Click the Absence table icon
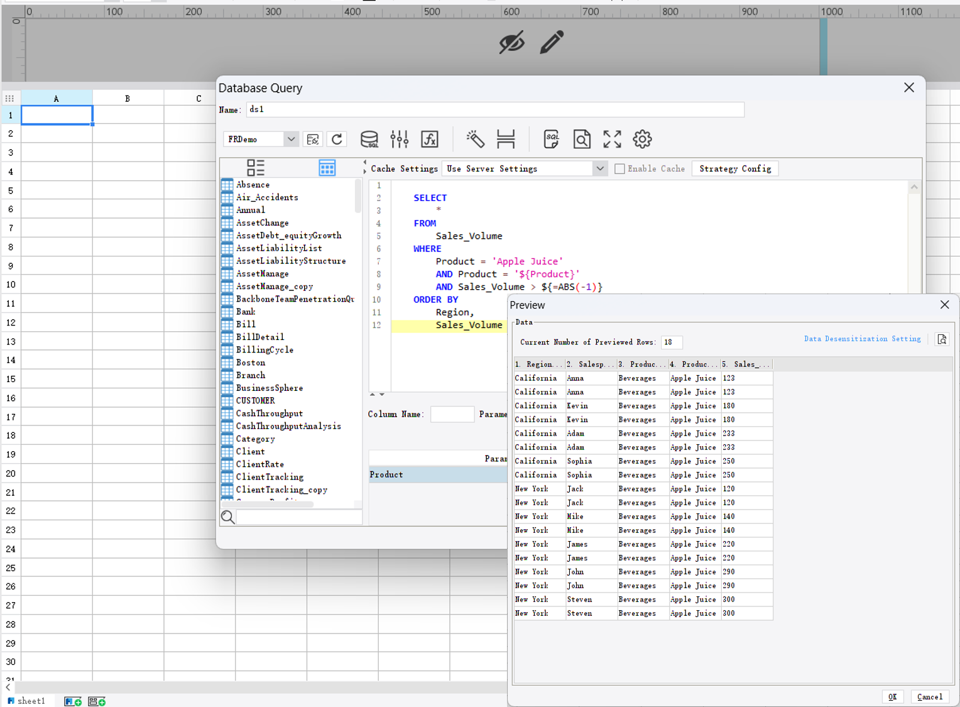This screenshot has height=707, width=960. pyautogui.click(x=227, y=185)
